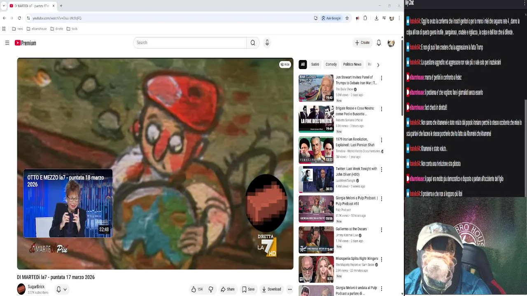Download the video
This screenshot has width=527, height=296.
[271, 289]
